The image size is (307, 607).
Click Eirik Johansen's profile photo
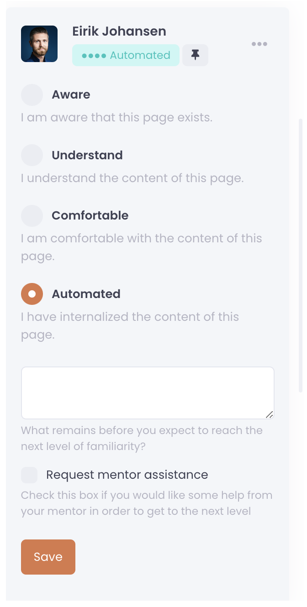pyautogui.click(x=39, y=44)
